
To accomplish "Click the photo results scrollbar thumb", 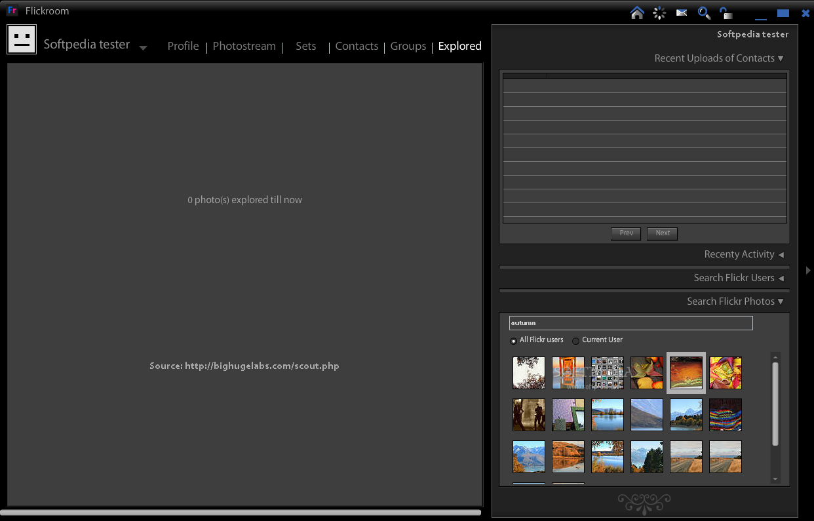I will [x=775, y=404].
